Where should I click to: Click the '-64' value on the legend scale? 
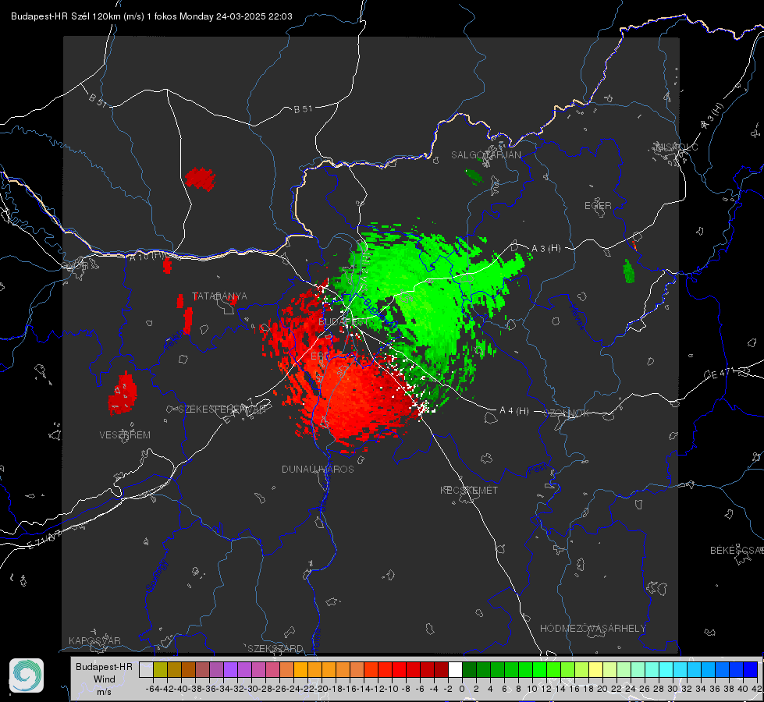[152, 689]
